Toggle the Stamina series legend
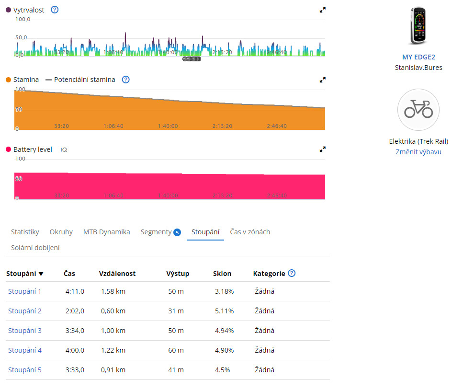The width and height of the screenshot is (452, 390). tap(22, 80)
